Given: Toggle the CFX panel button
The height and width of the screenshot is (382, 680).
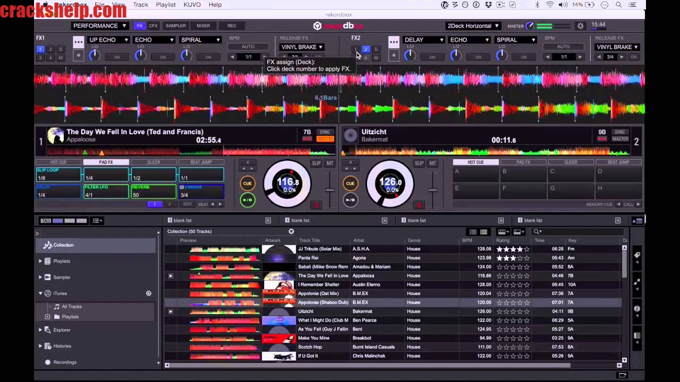Looking at the screenshot, I should (154, 25).
